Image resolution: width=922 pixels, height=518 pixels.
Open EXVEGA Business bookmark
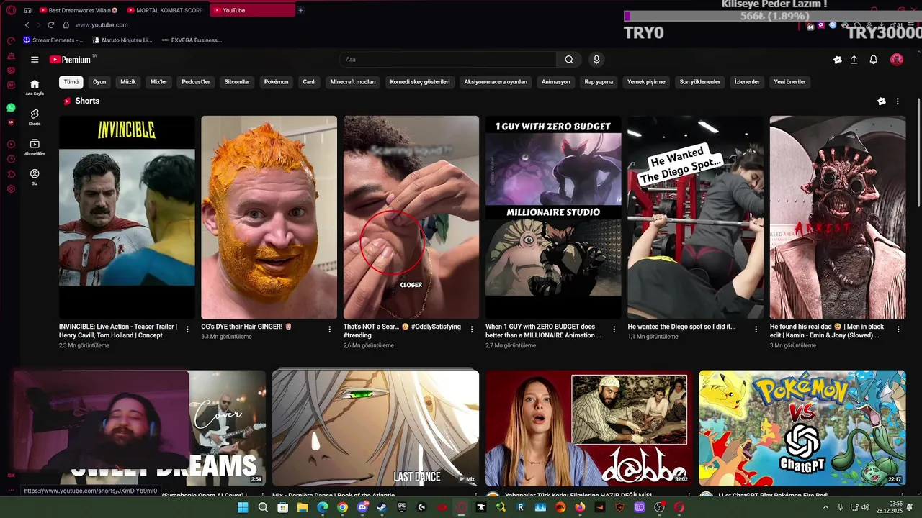point(192,40)
